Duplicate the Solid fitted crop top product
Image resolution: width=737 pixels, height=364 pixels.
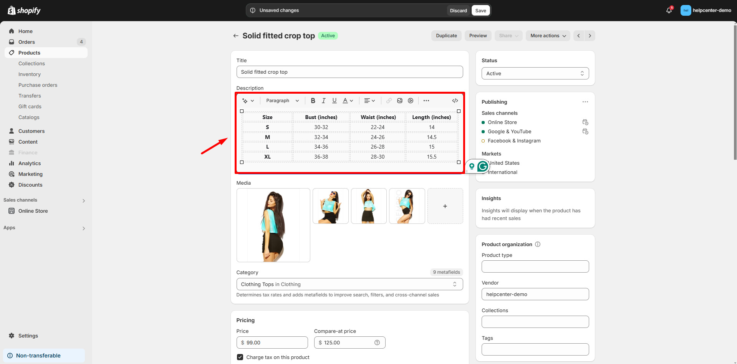446,35
